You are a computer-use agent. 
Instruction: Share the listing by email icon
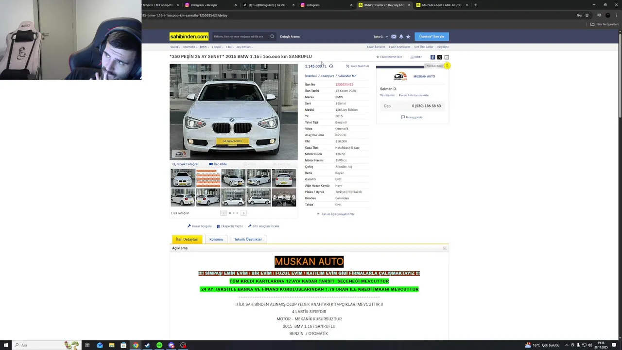pyautogui.click(x=447, y=57)
